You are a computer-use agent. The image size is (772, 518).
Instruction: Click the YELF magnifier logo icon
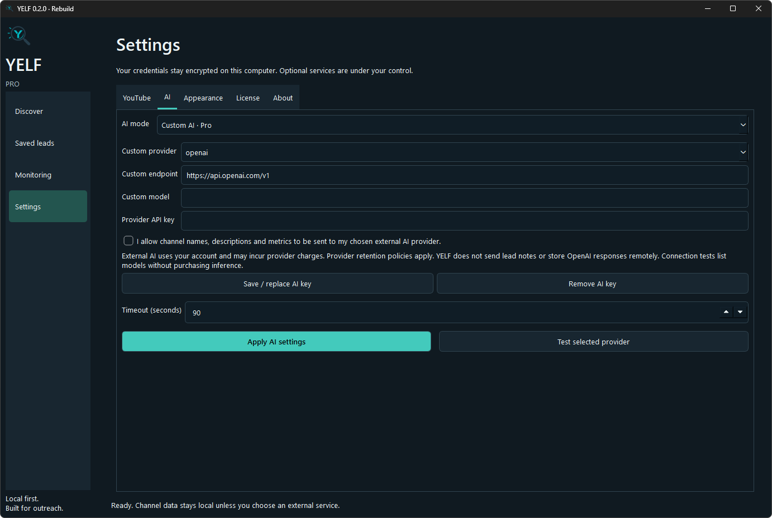tap(19, 35)
